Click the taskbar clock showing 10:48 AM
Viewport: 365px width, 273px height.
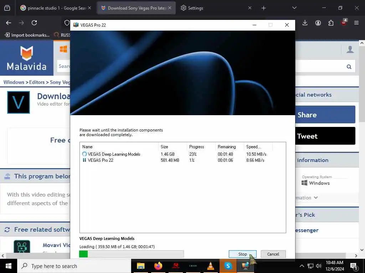click(x=334, y=266)
